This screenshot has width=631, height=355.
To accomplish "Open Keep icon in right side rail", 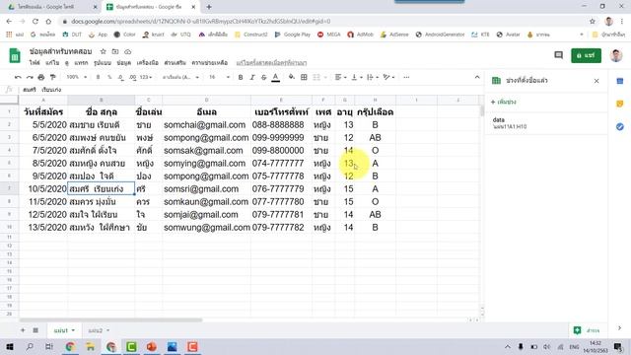I will coord(620,104).
